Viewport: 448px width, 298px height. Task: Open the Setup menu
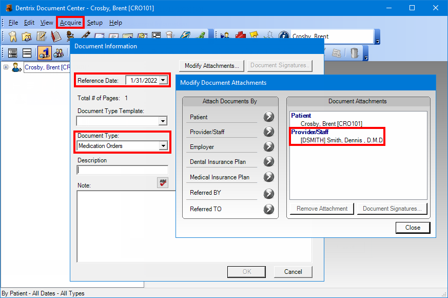(94, 23)
